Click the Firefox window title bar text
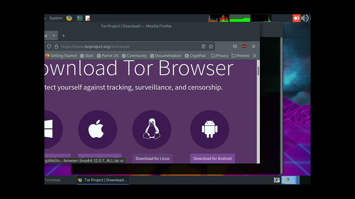This screenshot has width=355, height=199. 136,26
